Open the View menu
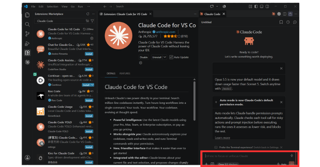Image resolution: width=320 pixels, height=167 pixels. tap(65, 6)
